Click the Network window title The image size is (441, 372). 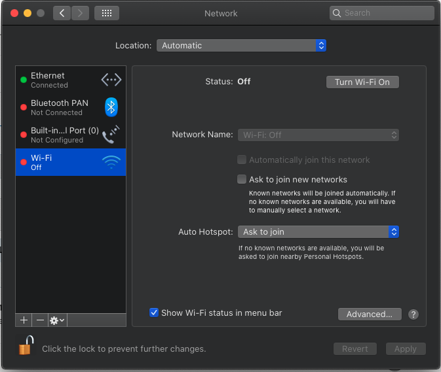(221, 14)
